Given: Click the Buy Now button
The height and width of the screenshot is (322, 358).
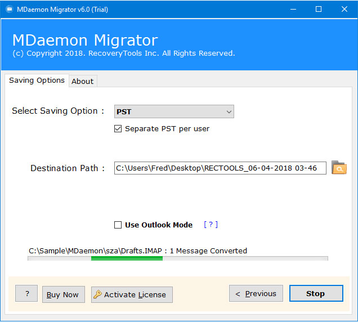Looking at the screenshot, I should point(64,294).
